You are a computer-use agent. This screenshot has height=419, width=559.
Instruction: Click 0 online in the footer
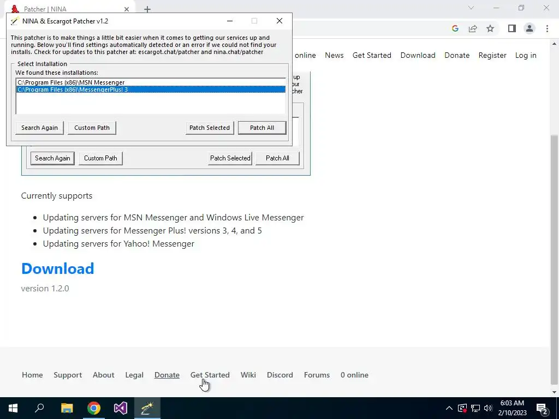point(354,375)
